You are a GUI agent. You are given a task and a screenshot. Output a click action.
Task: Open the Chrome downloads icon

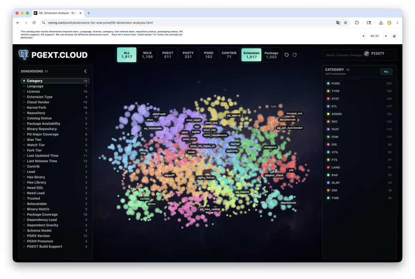click(x=381, y=23)
